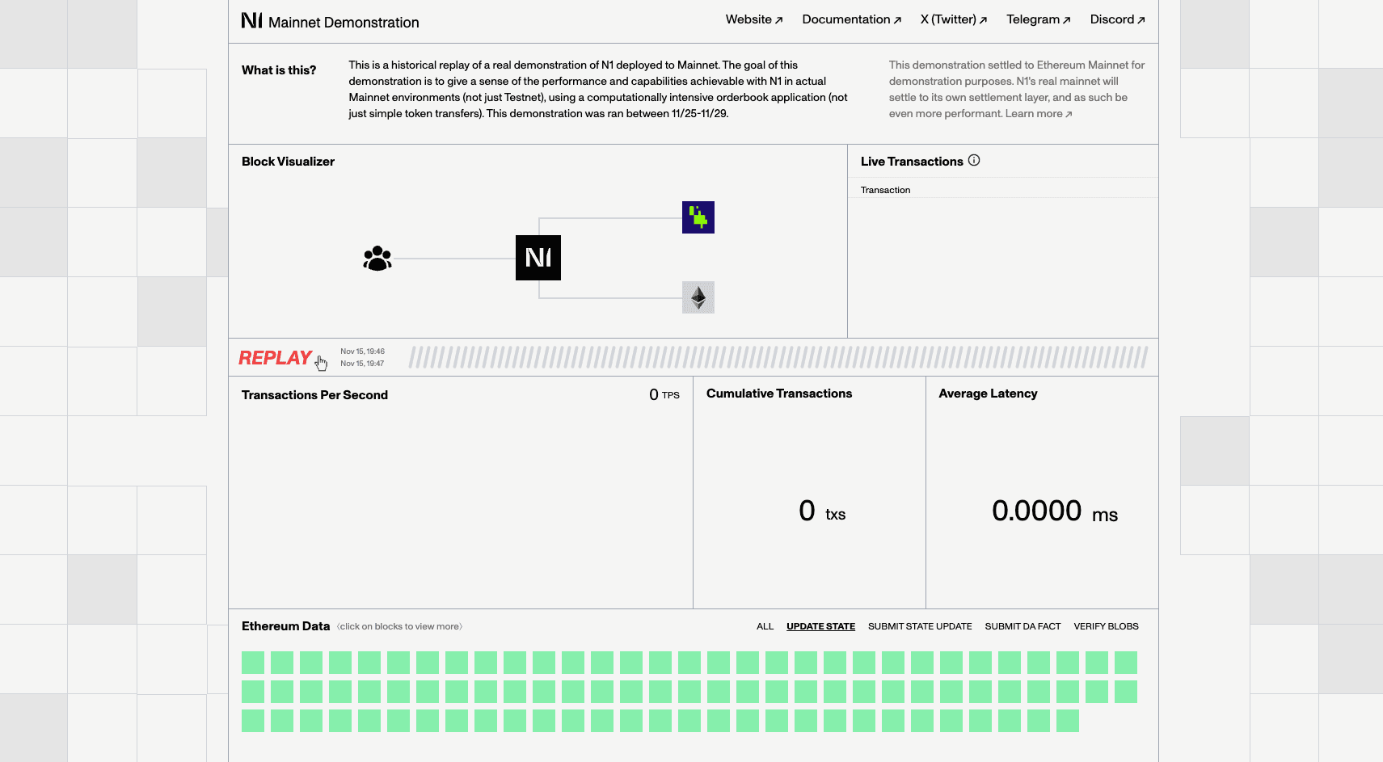Image resolution: width=1383 pixels, height=762 pixels.
Task: Click the replay timeline striped bar
Action: point(778,357)
